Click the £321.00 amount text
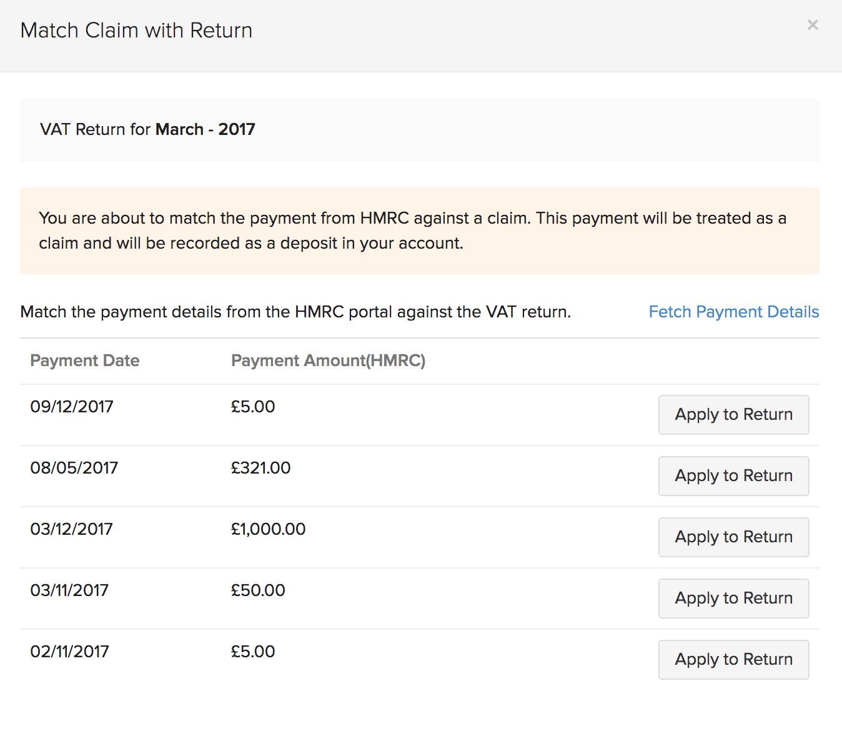The image size is (842, 736). point(260,467)
